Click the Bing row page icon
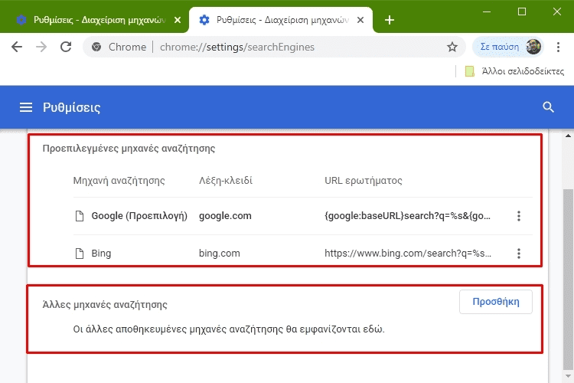Image resolution: width=574 pixels, height=383 pixels. 79,254
